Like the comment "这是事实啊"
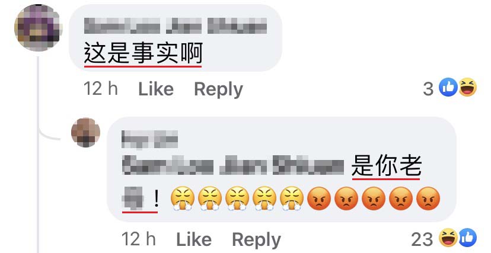Screen dimensions: 491x253 pos(156,89)
